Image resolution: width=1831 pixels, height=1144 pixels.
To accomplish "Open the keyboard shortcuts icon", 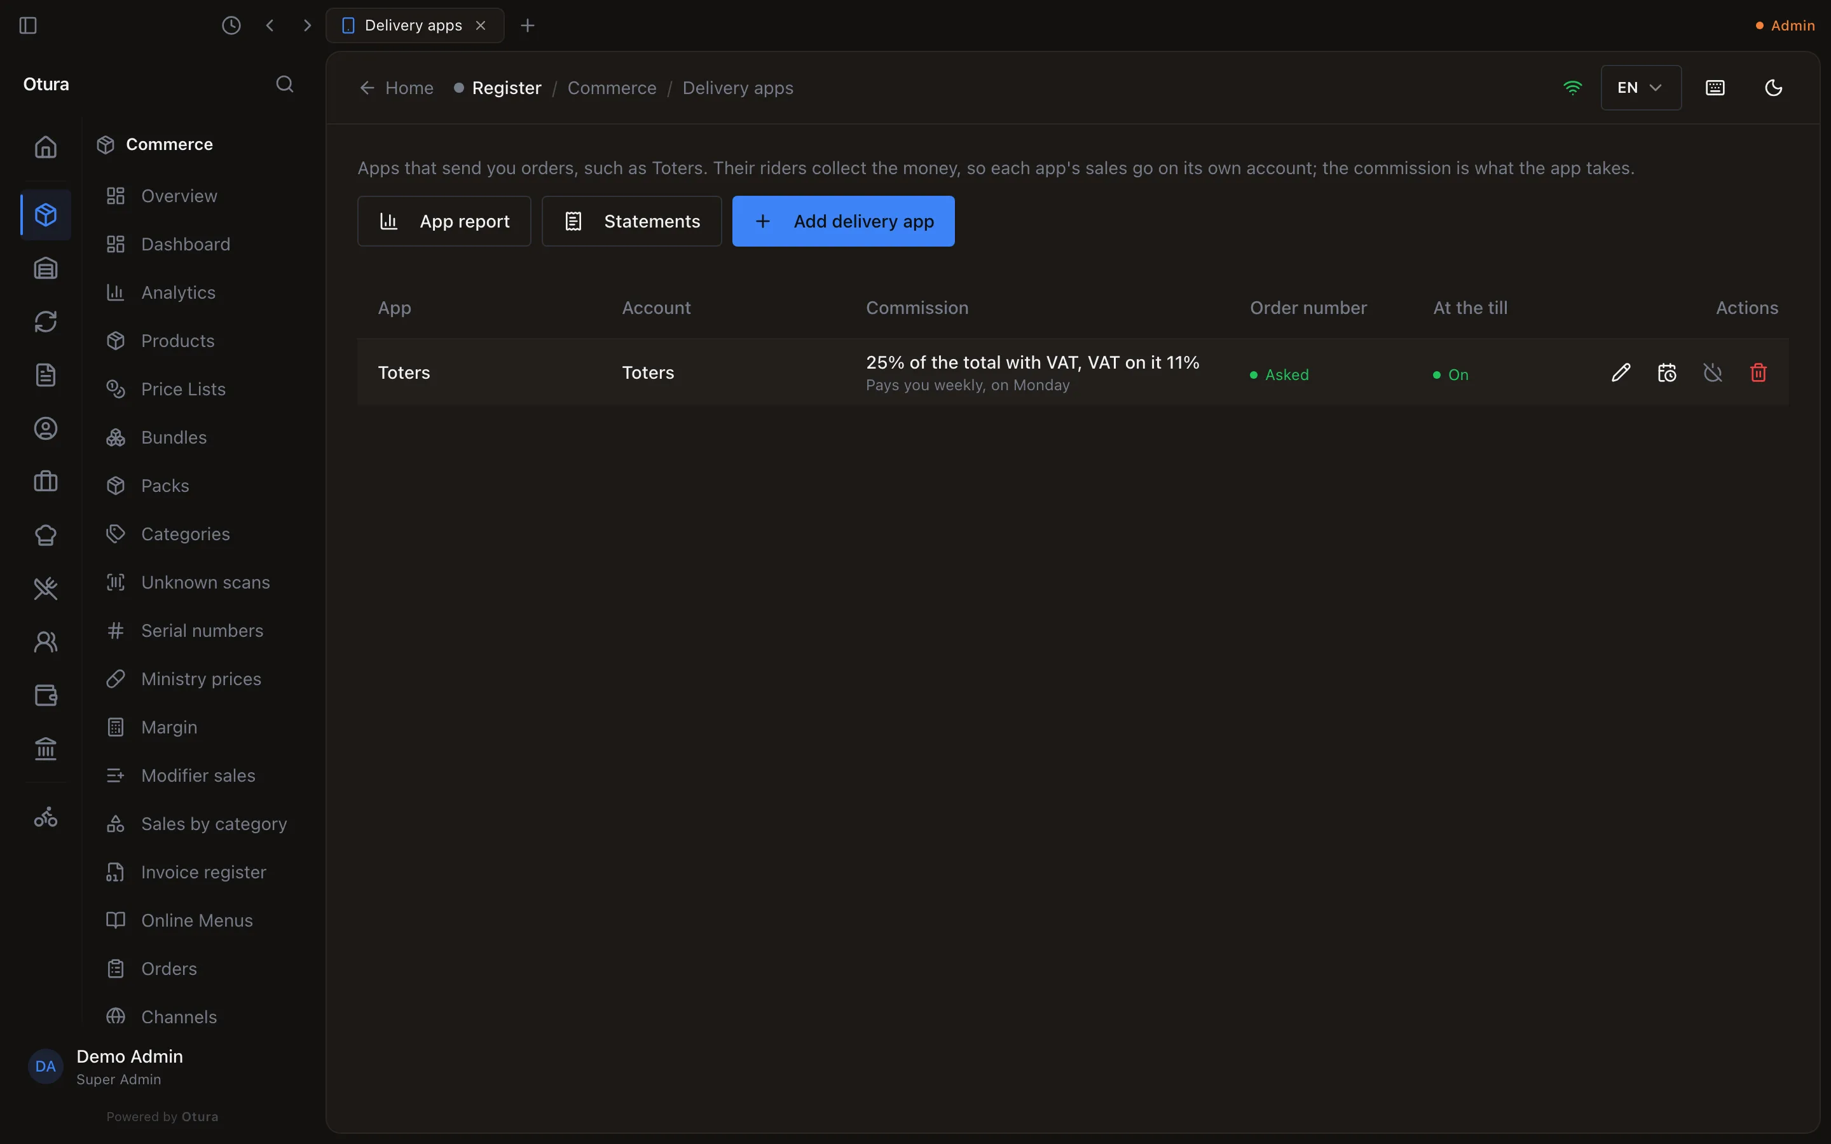I will [1715, 88].
